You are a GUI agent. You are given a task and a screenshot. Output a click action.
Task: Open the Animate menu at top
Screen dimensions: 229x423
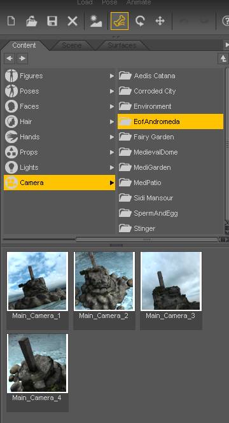coord(139,3)
